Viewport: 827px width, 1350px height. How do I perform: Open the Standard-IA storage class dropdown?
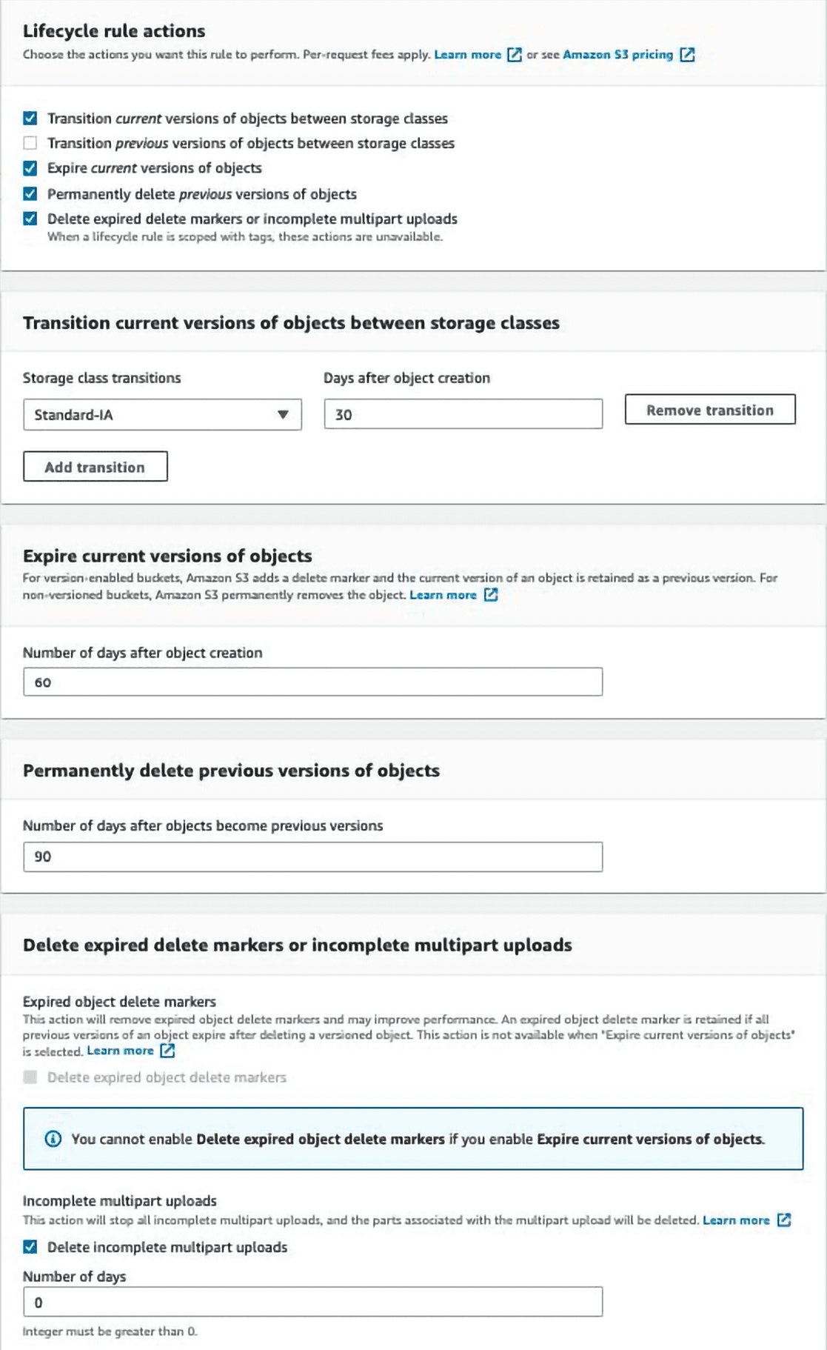tap(162, 415)
